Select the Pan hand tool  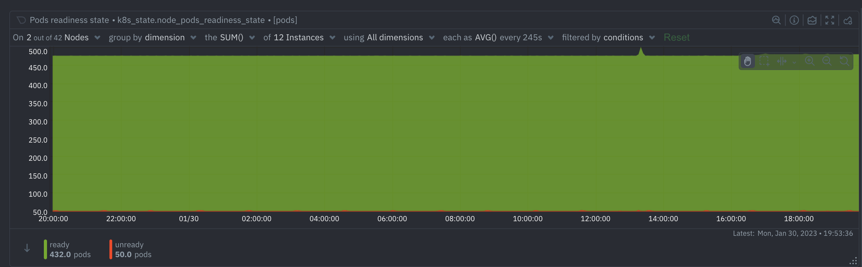point(747,61)
